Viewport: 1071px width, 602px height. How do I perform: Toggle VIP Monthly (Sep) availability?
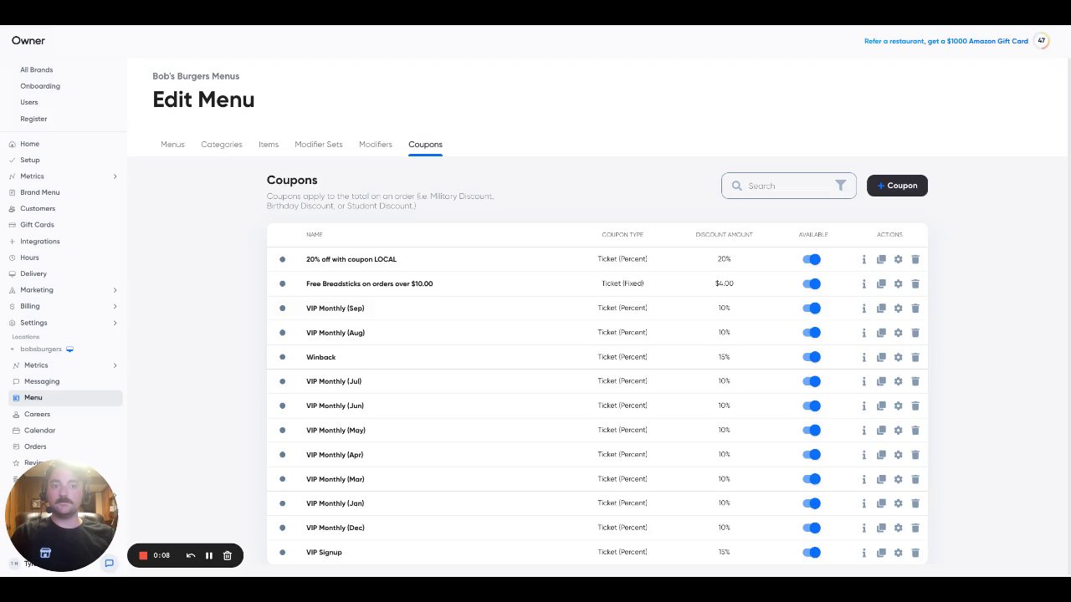click(x=812, y=308)
